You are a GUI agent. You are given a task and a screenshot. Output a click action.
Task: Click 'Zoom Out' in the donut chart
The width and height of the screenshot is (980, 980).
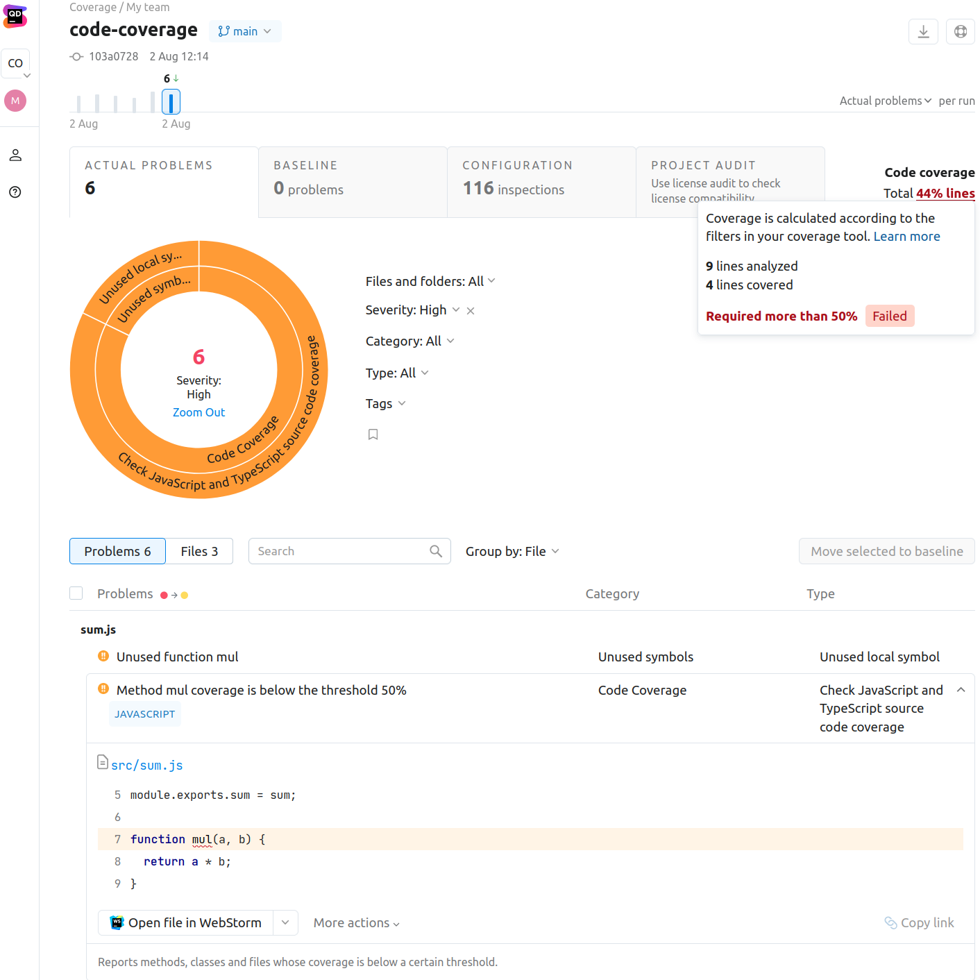click(x=198, y=412)
